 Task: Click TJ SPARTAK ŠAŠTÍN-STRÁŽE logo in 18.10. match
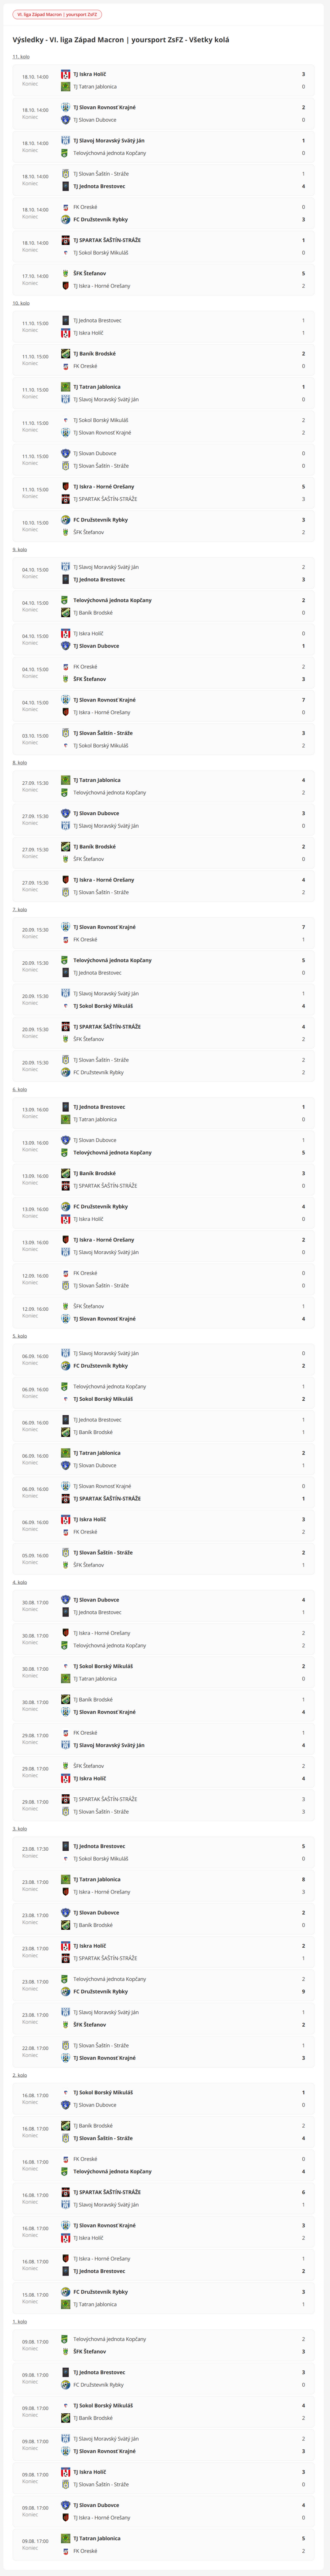tap(66, 240)
